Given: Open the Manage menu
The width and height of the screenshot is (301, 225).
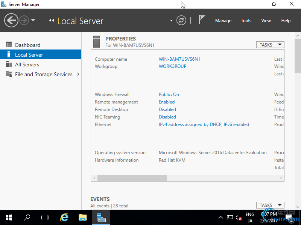Looking at the screenshot, I should (223, 21).
